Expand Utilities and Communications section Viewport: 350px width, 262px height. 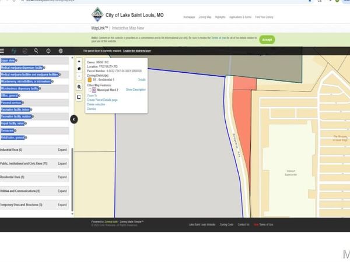point(62,191)
